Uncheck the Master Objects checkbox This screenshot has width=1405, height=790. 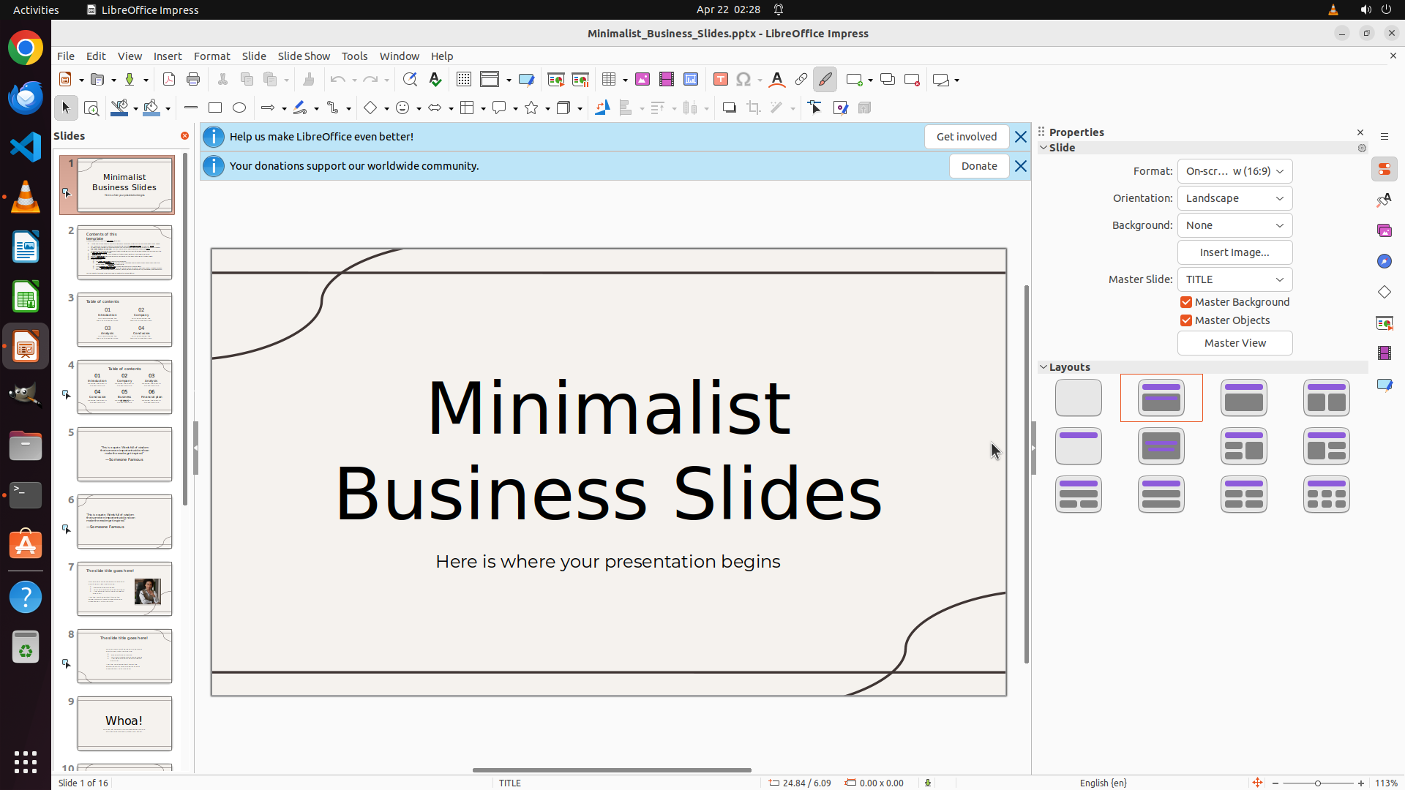(x=1186, y=320)
